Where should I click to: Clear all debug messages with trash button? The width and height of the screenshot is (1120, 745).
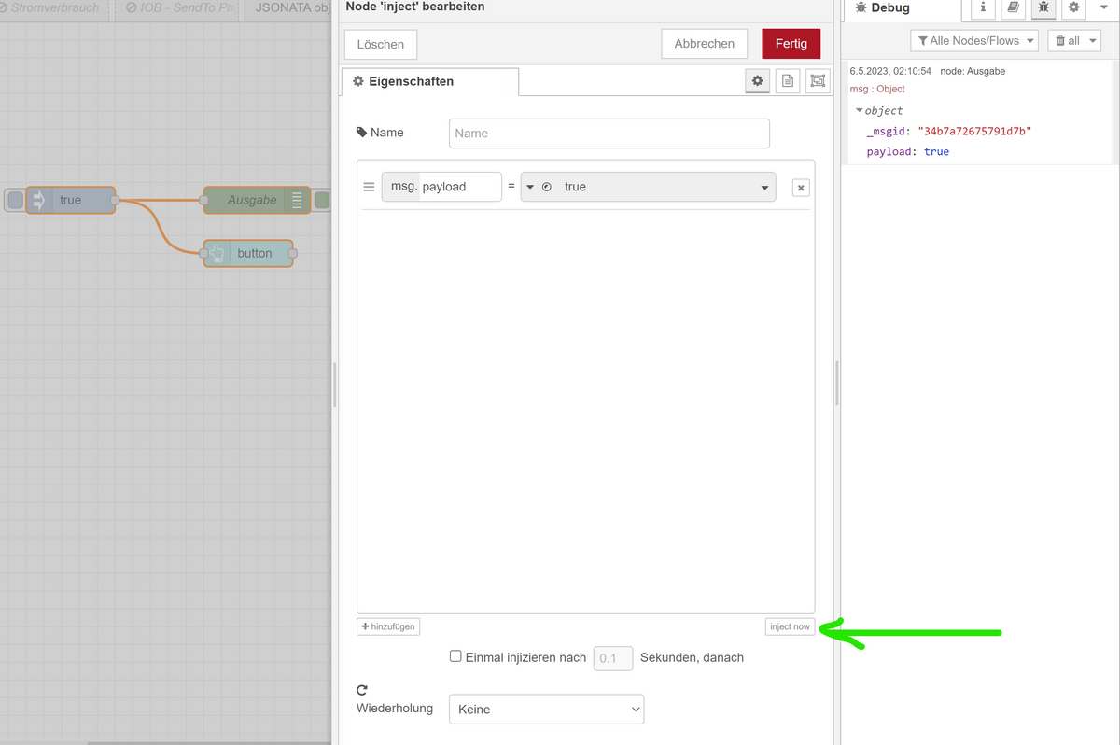click(x=1069, y=41)
